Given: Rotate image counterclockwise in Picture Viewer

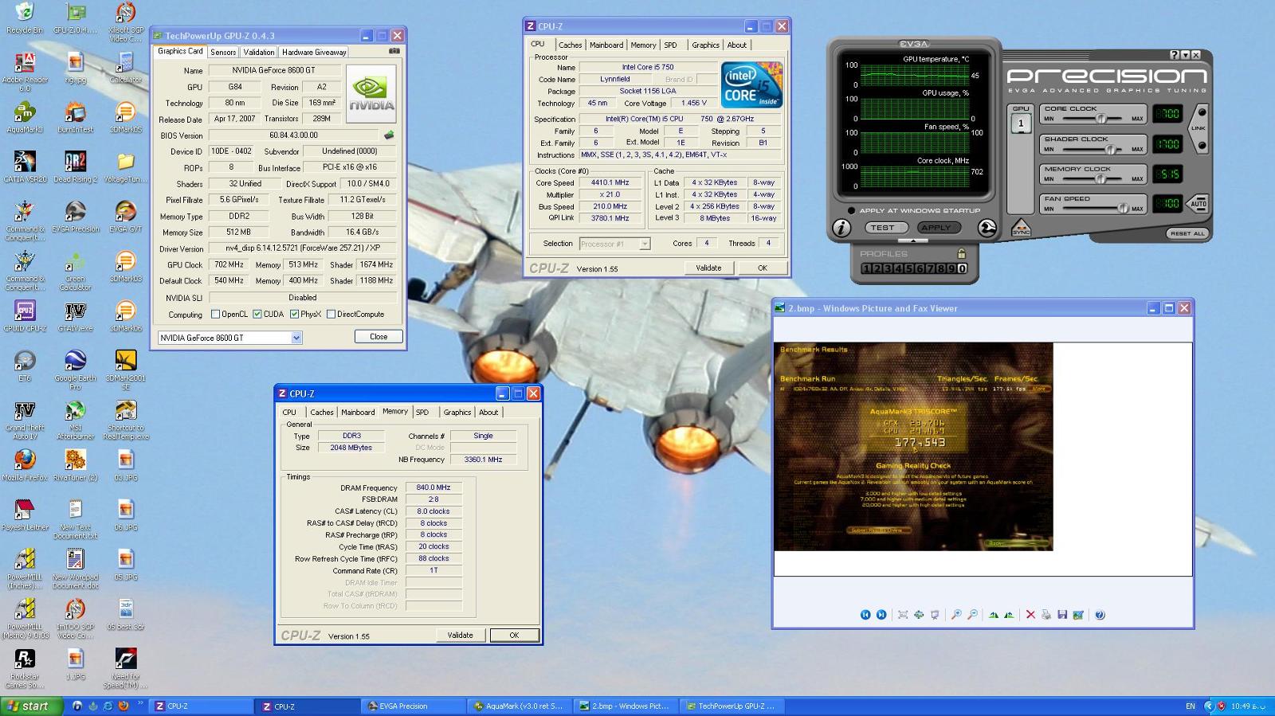Looking at the screenshot, I should click(1009, 614).
